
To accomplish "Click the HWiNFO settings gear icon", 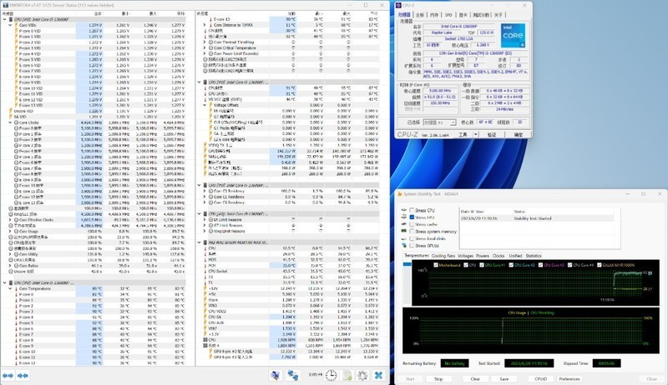I will click(362, 376).
